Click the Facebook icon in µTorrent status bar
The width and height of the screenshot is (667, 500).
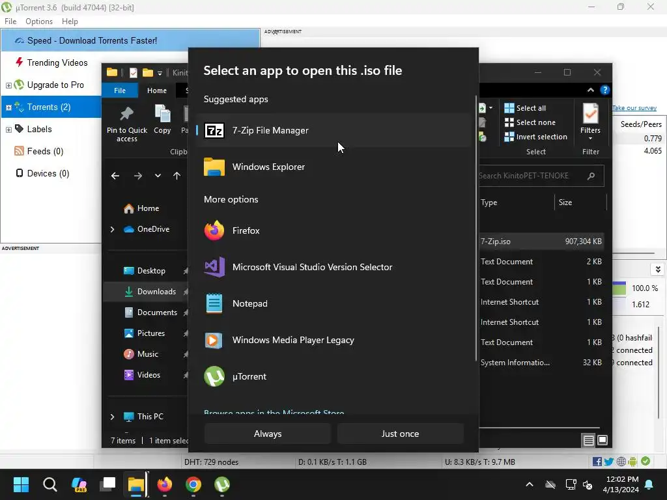597,462
